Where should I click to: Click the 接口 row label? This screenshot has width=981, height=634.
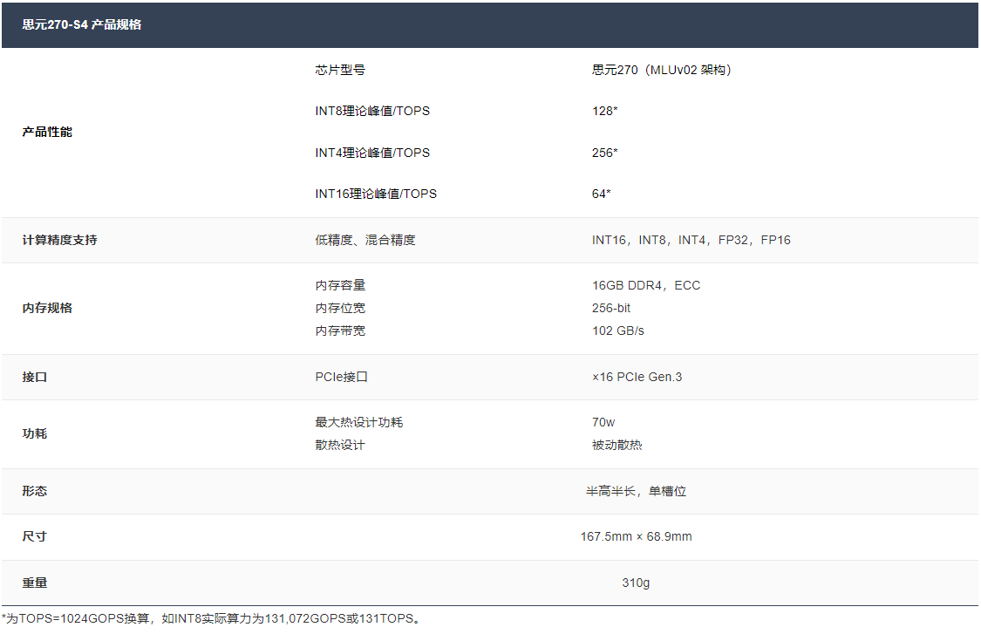coord(34,378)
